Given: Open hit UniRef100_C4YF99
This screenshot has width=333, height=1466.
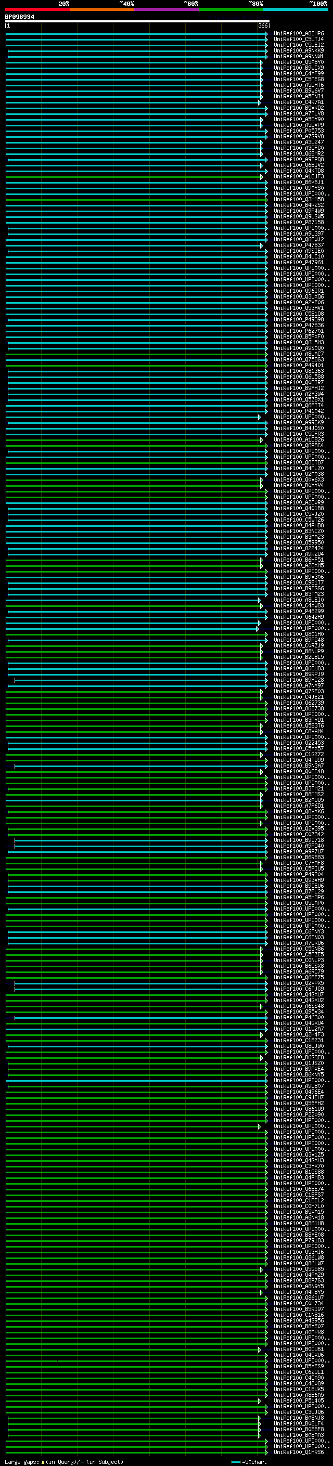Looking at the screenshot, I should (299, 73).
